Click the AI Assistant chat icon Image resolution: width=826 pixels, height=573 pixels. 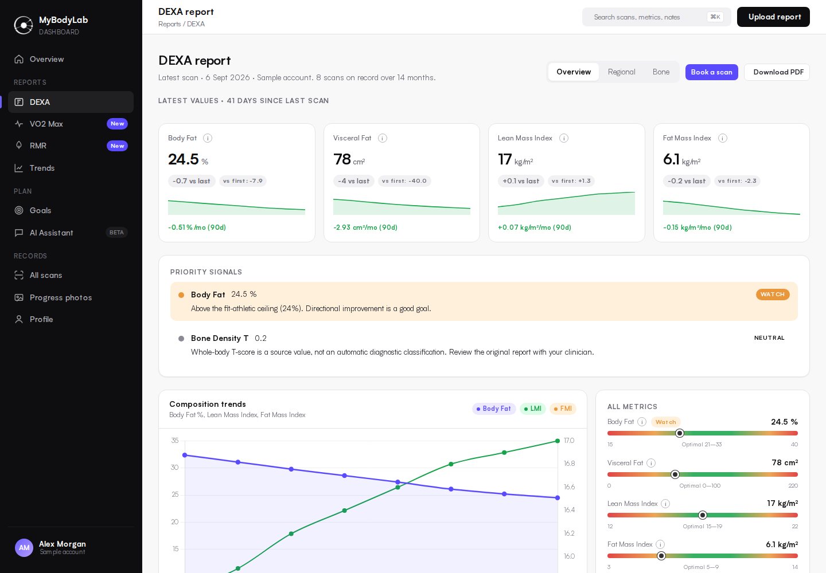pos(19,233)
